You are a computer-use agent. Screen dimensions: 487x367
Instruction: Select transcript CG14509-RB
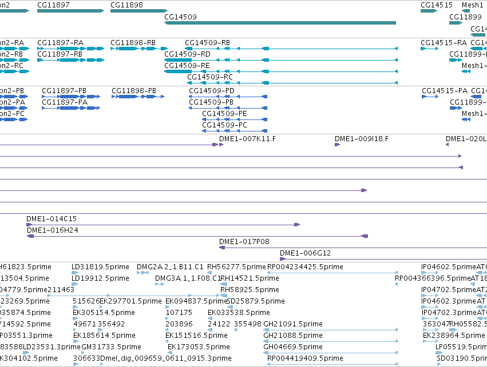[x=291, y=49]
